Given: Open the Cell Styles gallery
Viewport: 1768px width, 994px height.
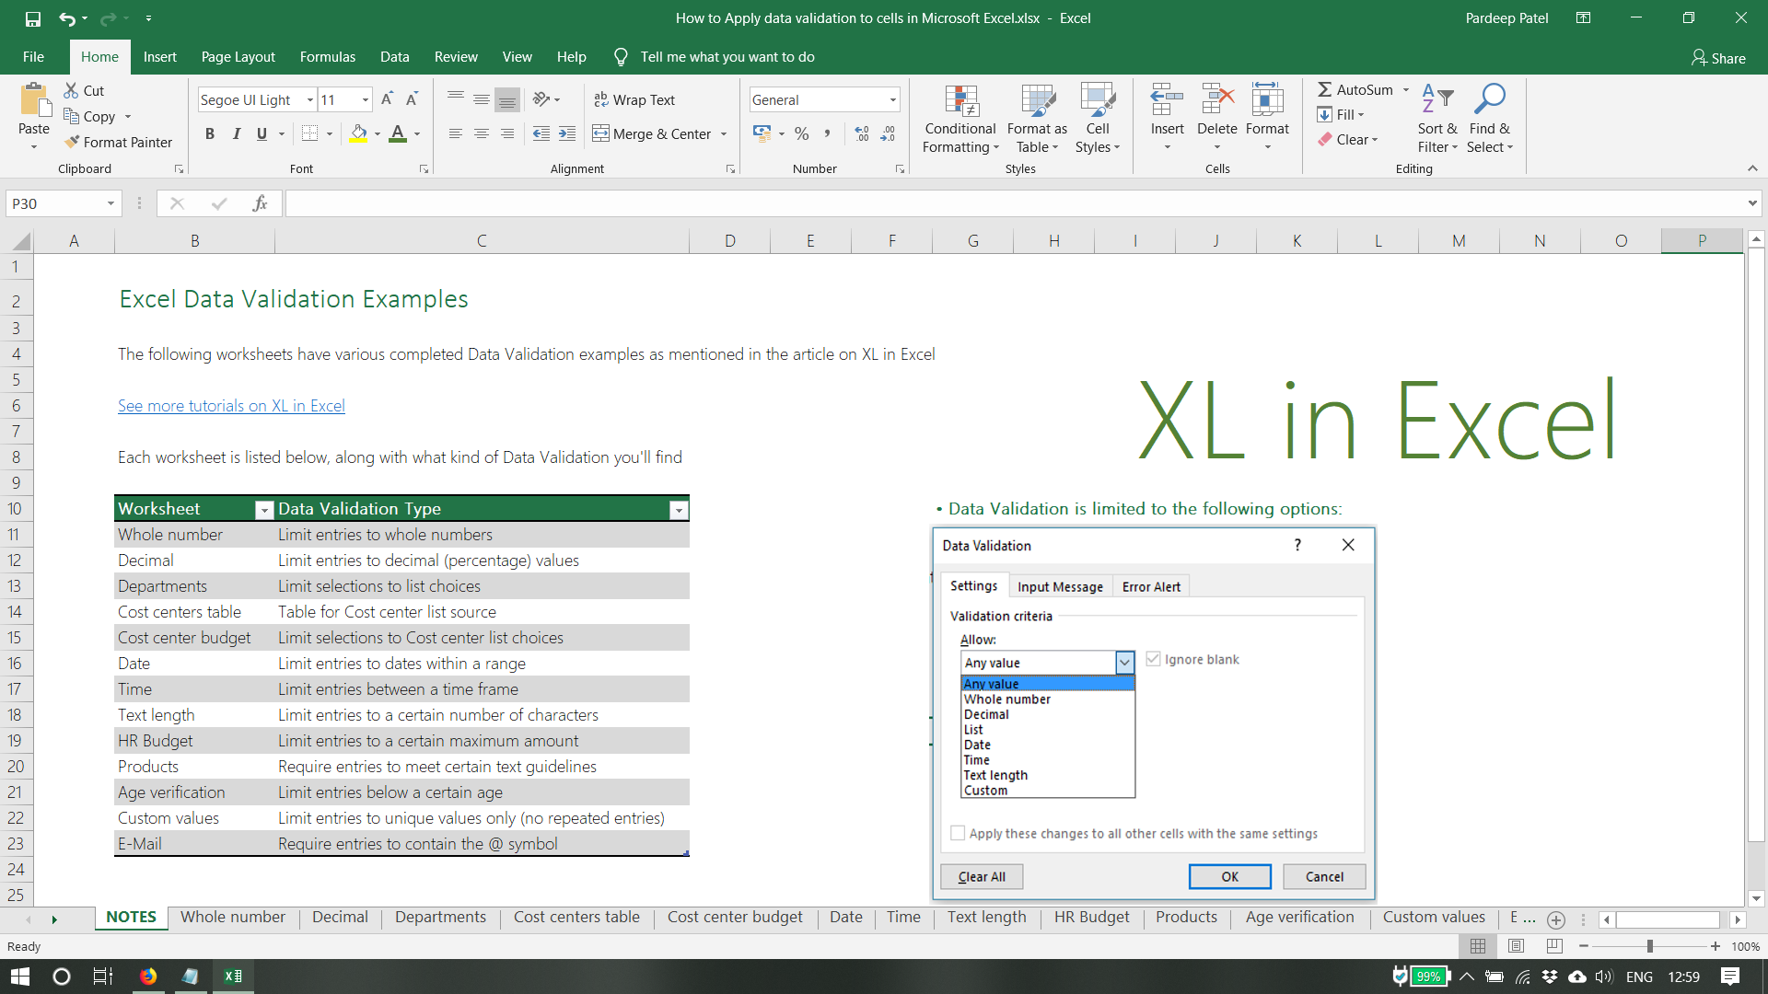Looking at the screenshot, I should (x=1098, y=117).
